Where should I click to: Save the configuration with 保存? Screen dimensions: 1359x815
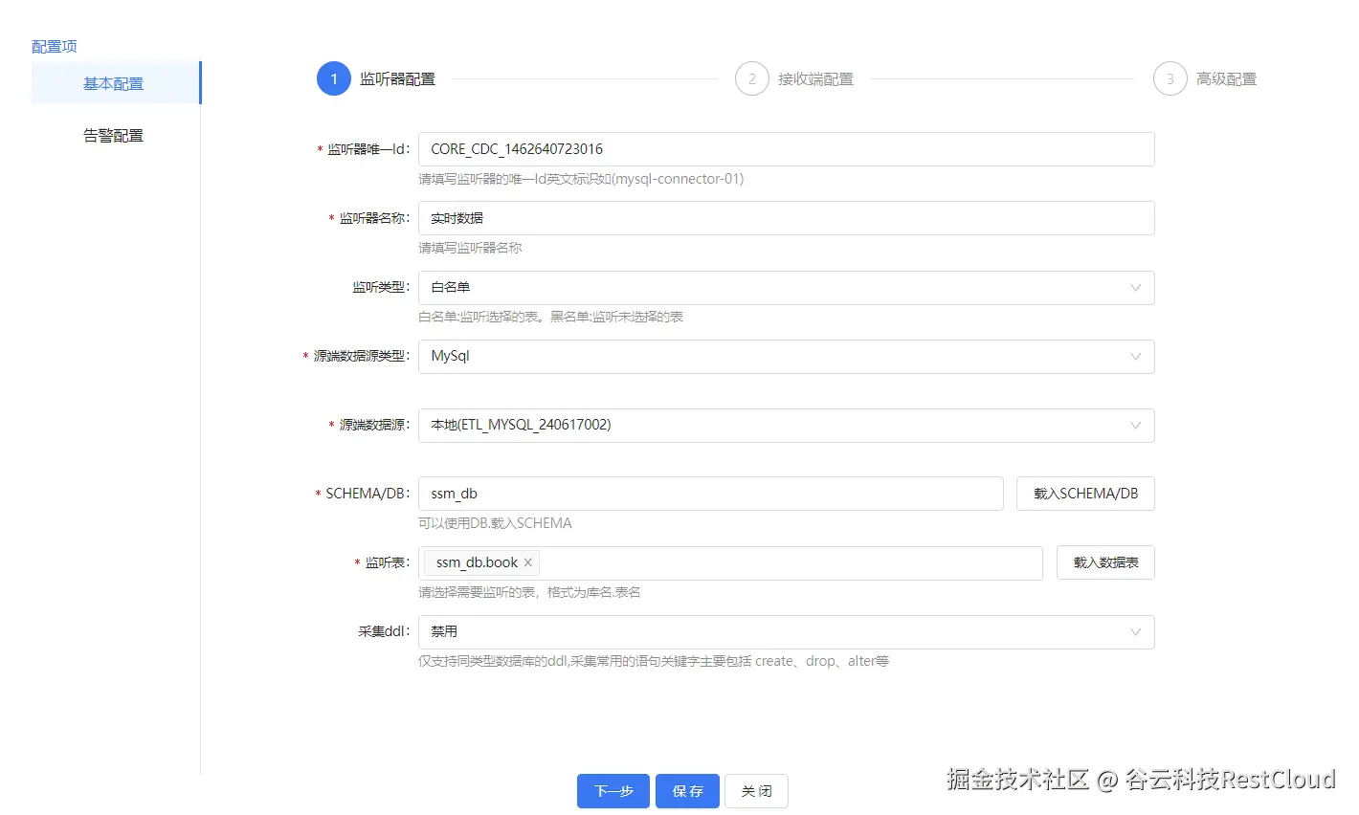(687, 791)
